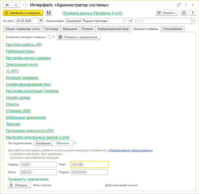Switch to Пользователи tab
The width and height of the screenshot is (199, 194).
pyautogui.click(x=172, y=29)
